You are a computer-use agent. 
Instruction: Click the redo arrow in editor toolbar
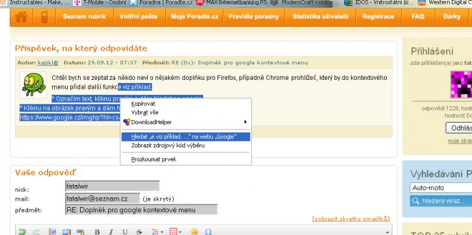click(36, 232)
